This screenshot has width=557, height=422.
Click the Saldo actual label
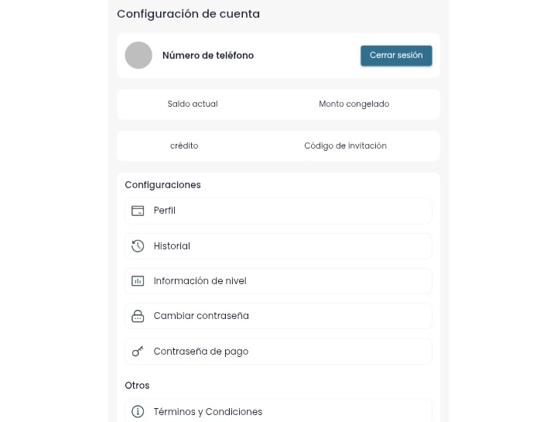click(193, 104)
